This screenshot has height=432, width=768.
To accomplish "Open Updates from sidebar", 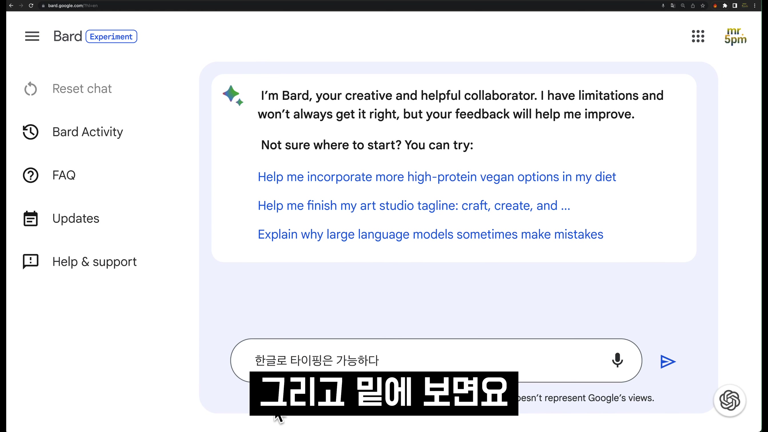I will coord(76,219).
